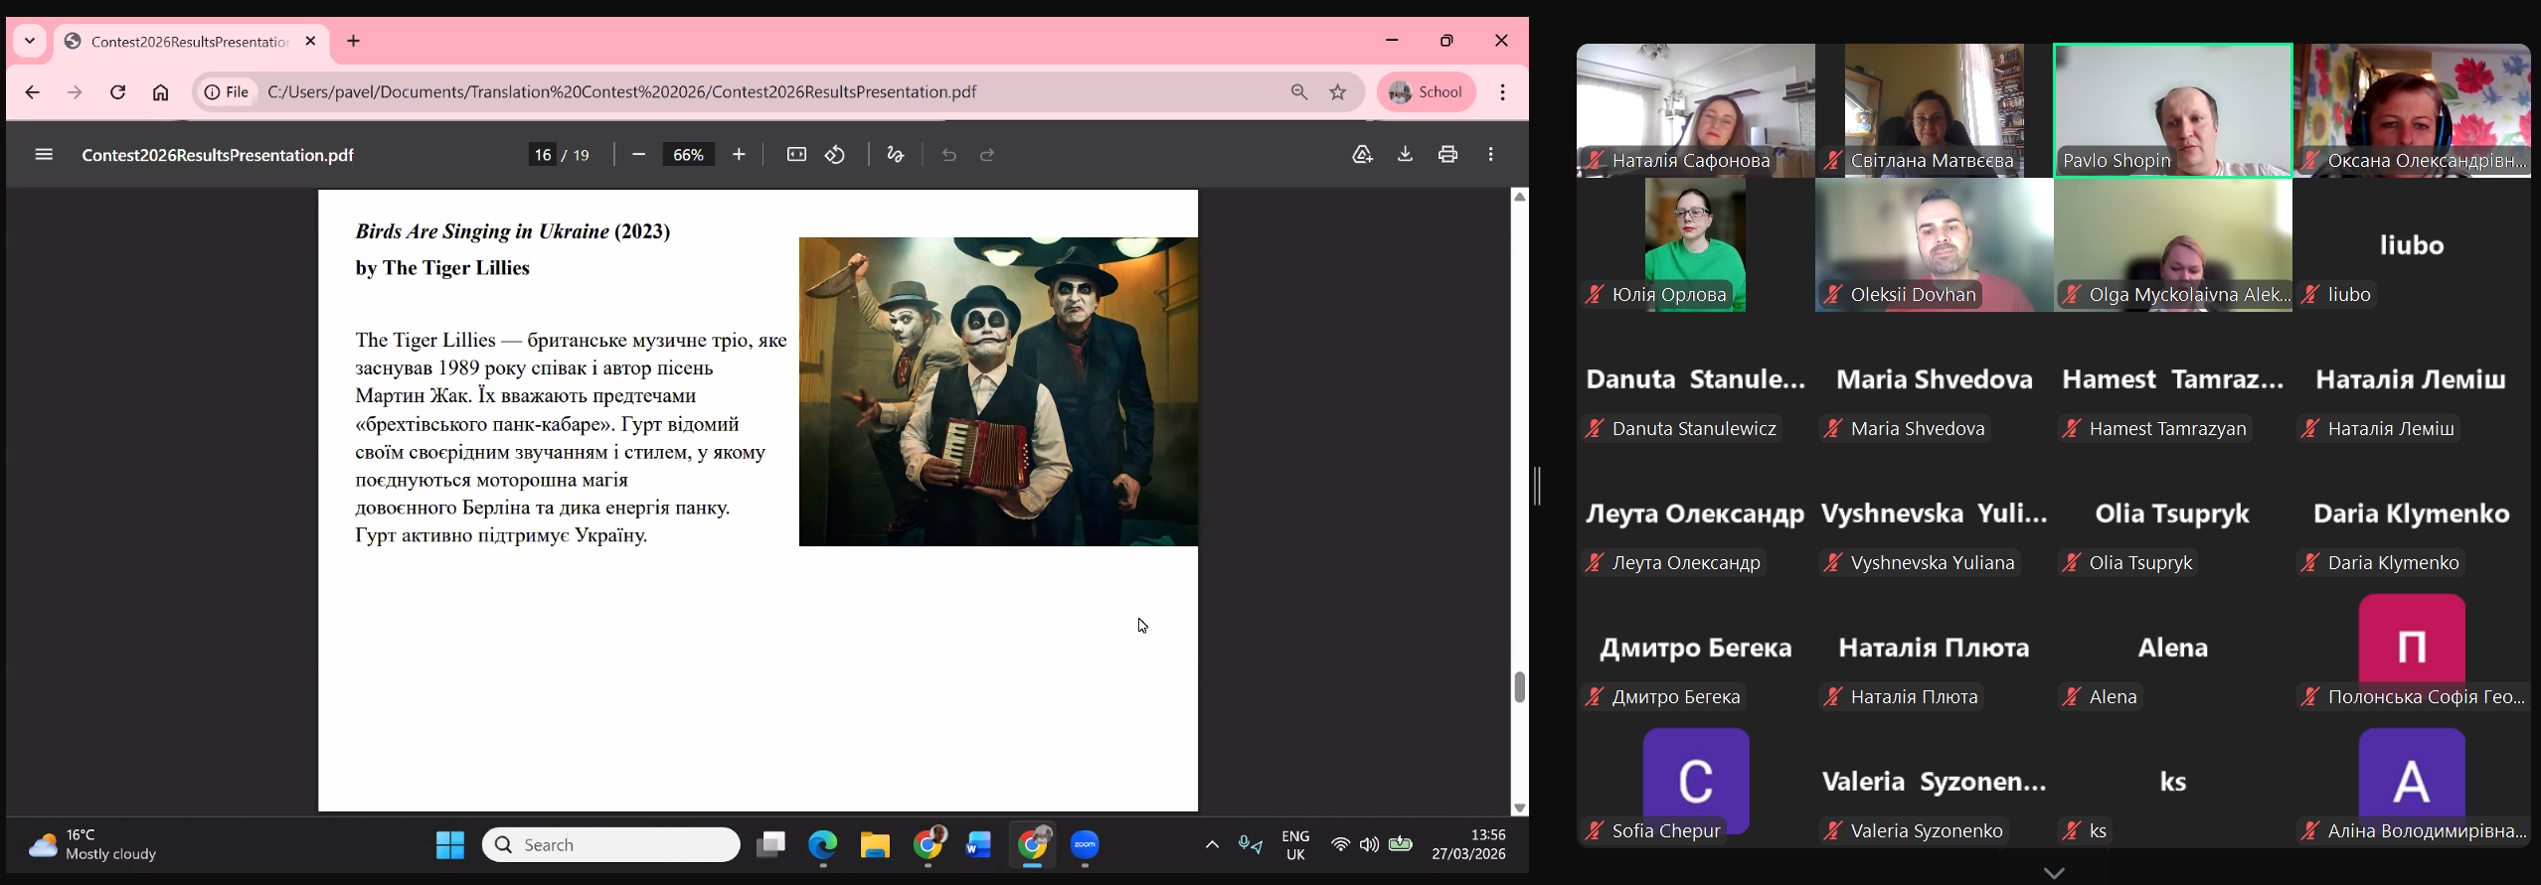Open Zoom from the taskbar

tap(1085, 845)
